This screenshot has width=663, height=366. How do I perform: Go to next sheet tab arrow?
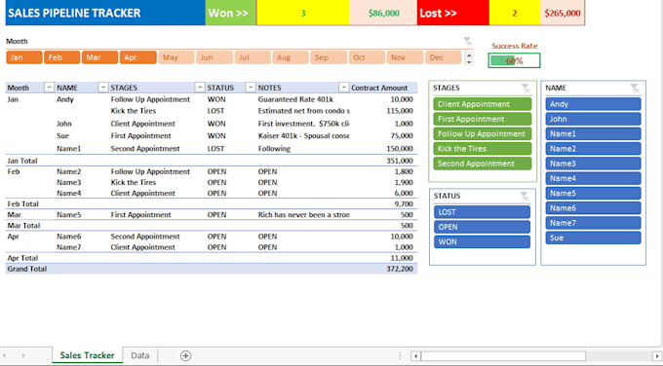(x=22, y=356)
